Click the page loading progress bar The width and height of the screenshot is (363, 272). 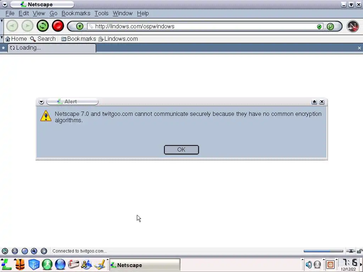(323, 251)
